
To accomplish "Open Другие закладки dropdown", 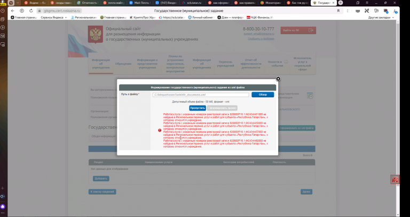I will click(381, 17).
